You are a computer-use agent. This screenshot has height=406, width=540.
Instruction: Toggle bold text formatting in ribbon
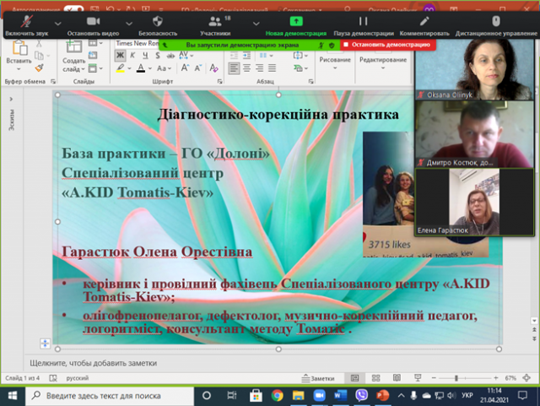coord(121,55)
